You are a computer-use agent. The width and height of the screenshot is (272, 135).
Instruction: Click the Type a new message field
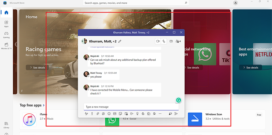131,107
